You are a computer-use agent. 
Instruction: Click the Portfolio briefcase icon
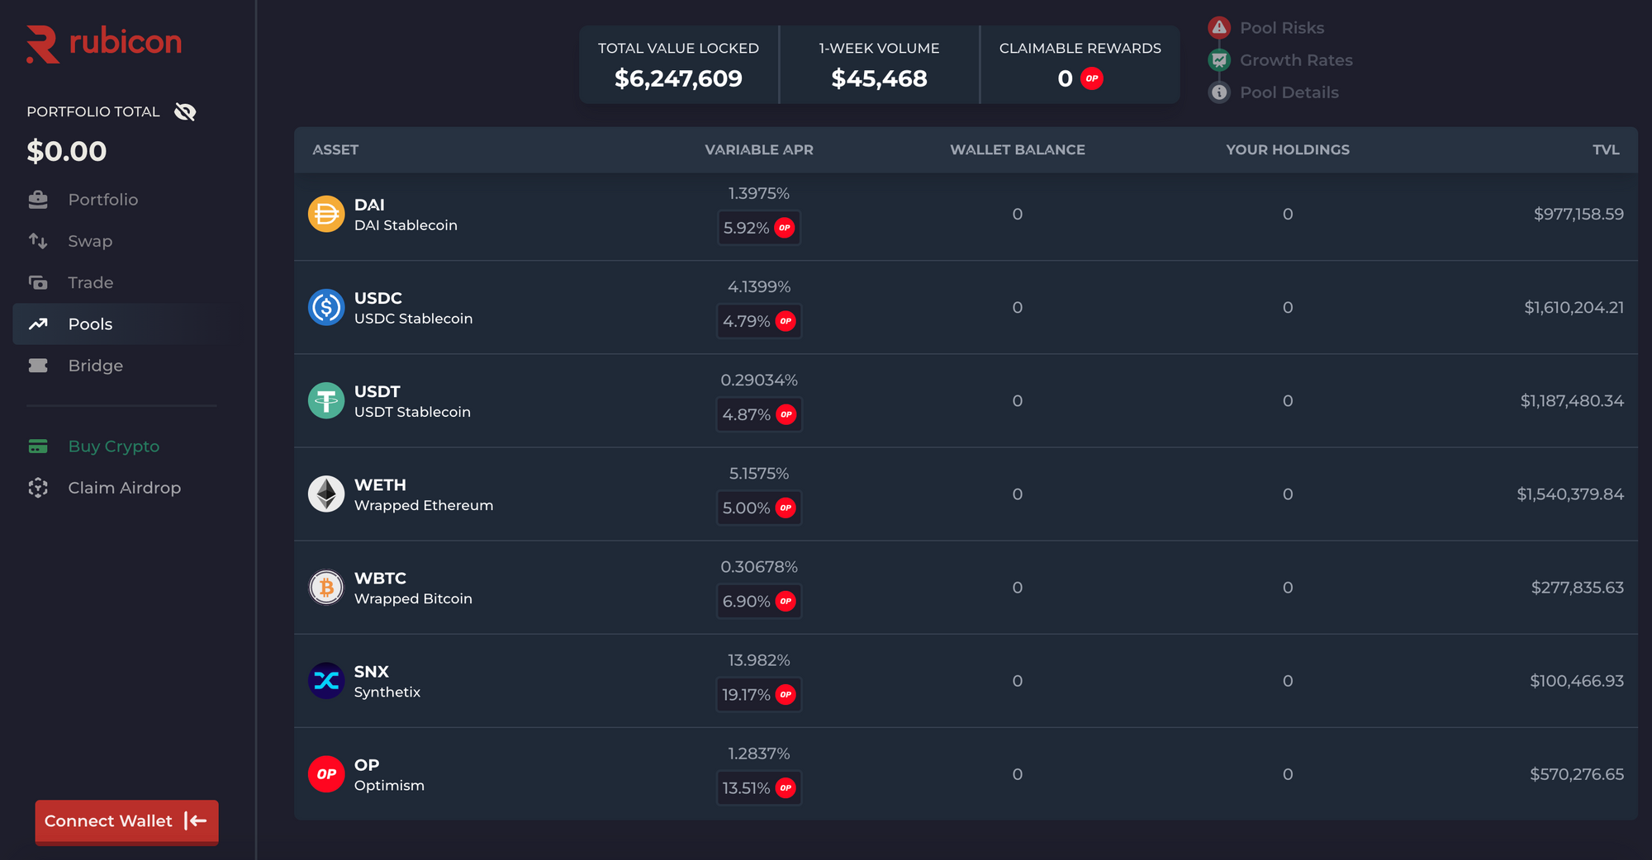pos(38,200)
